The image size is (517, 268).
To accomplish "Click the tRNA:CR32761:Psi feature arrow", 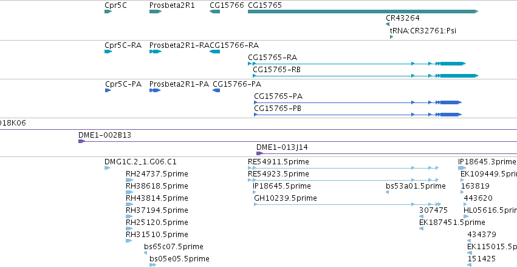I will [391, 37].
